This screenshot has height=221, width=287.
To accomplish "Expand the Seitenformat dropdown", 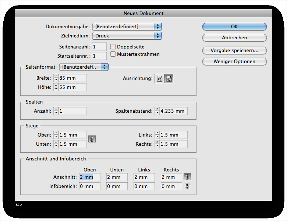I will click(84, 67).
